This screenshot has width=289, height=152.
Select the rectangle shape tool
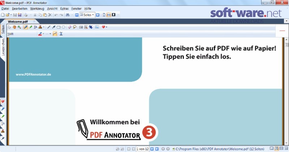click(x=59, y=27)
